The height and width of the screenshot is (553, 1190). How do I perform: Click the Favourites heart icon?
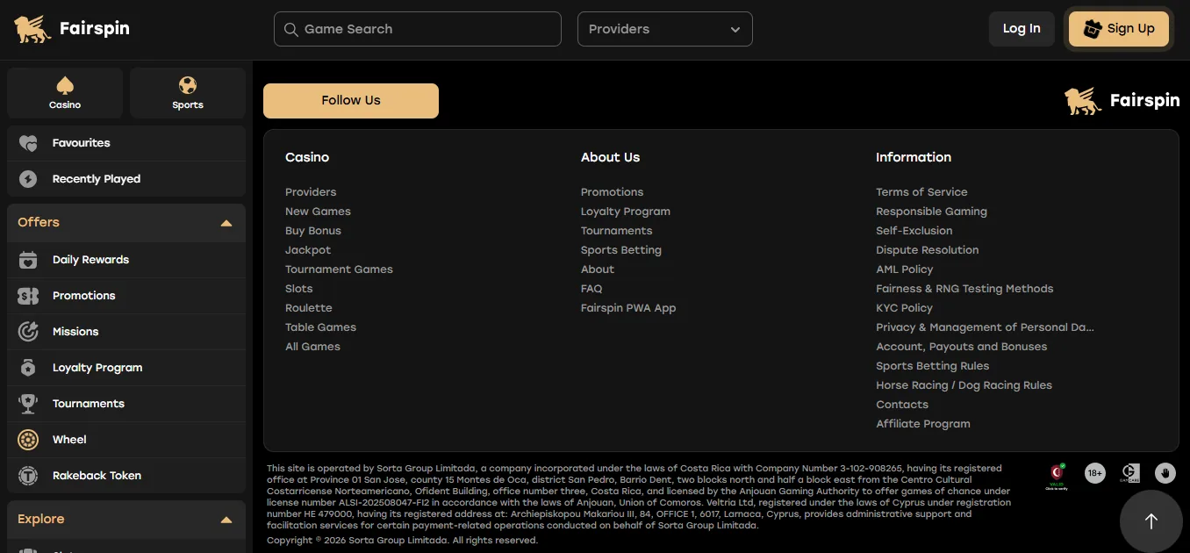[x=28, y=143]
